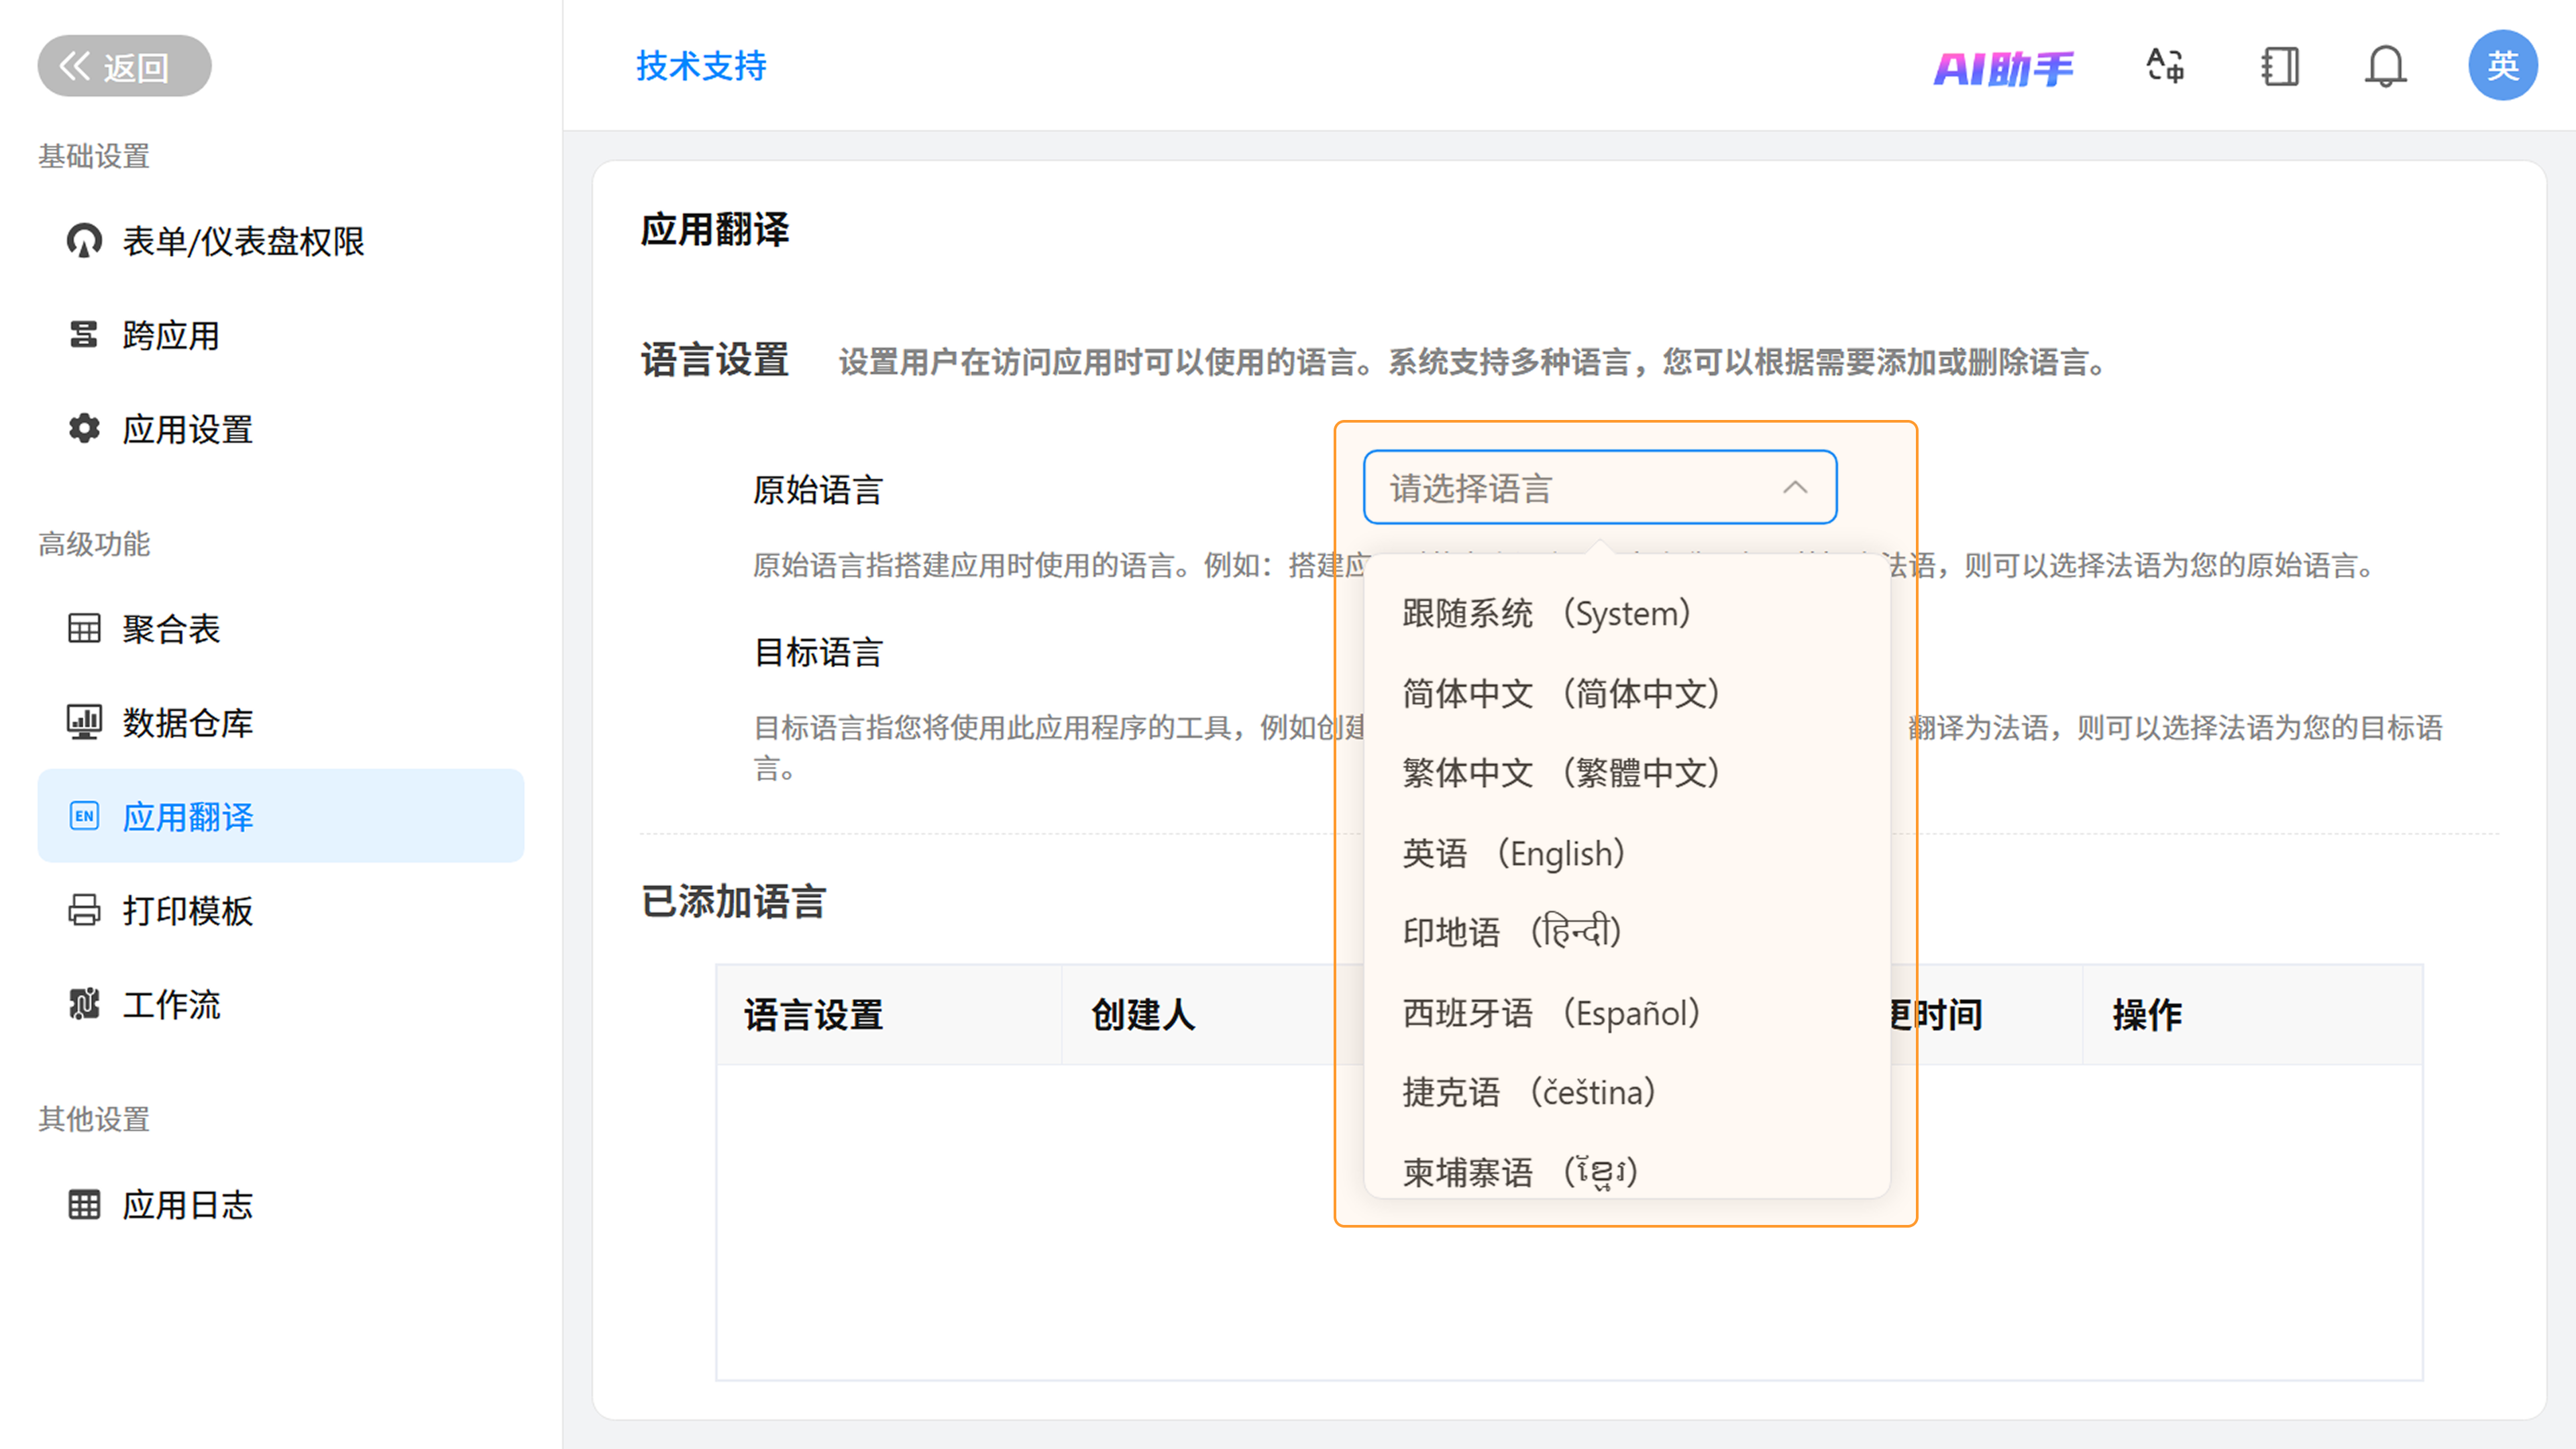2576x1449 pixels.
Task: Click the 聚合表 table icon
Action: click(x=84, y=628)
